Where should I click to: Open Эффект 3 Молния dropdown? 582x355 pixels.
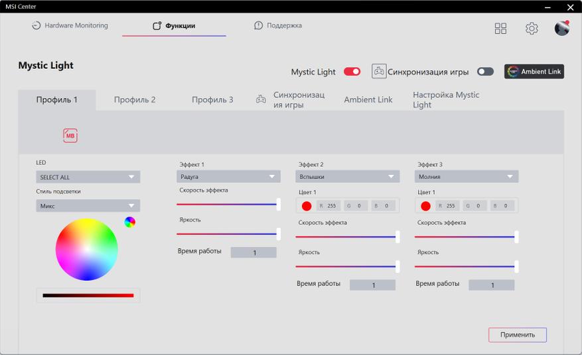click(467, 177)
